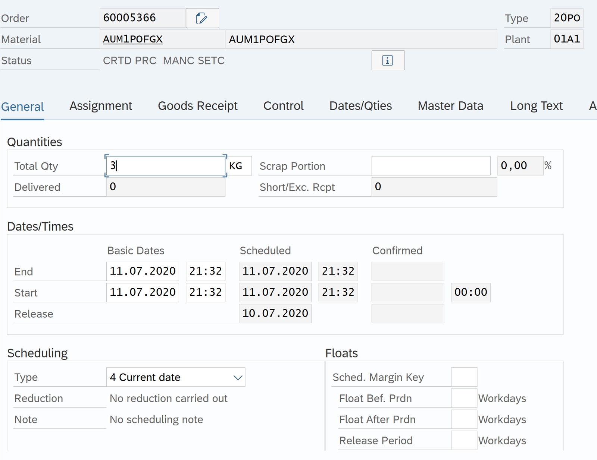597x460 pixels.
Task: Click the AUM1POFGX material link
Action: coord(133,39)
